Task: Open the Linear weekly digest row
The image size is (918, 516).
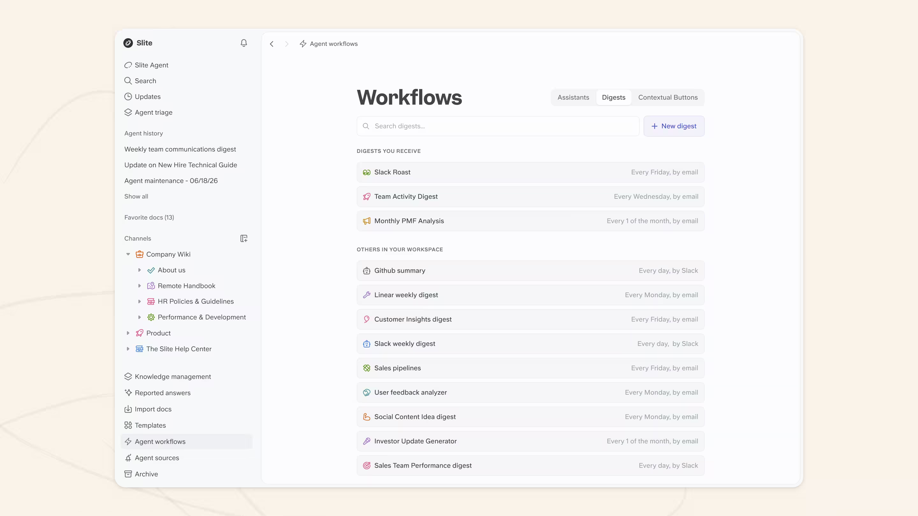Action: [x=530, y=295]
